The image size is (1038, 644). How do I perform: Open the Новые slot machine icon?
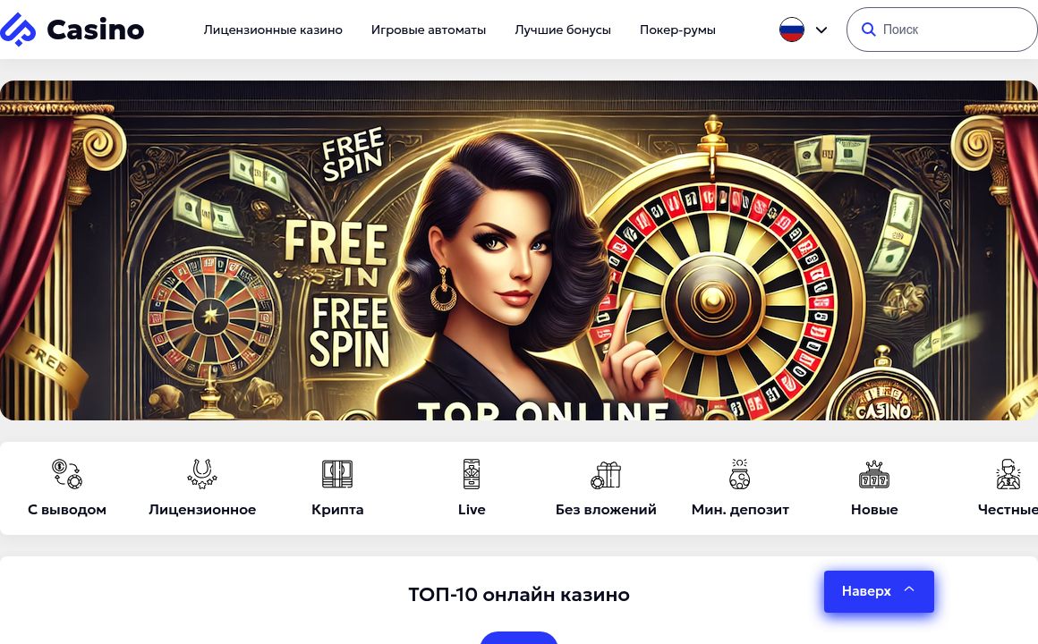874,474
